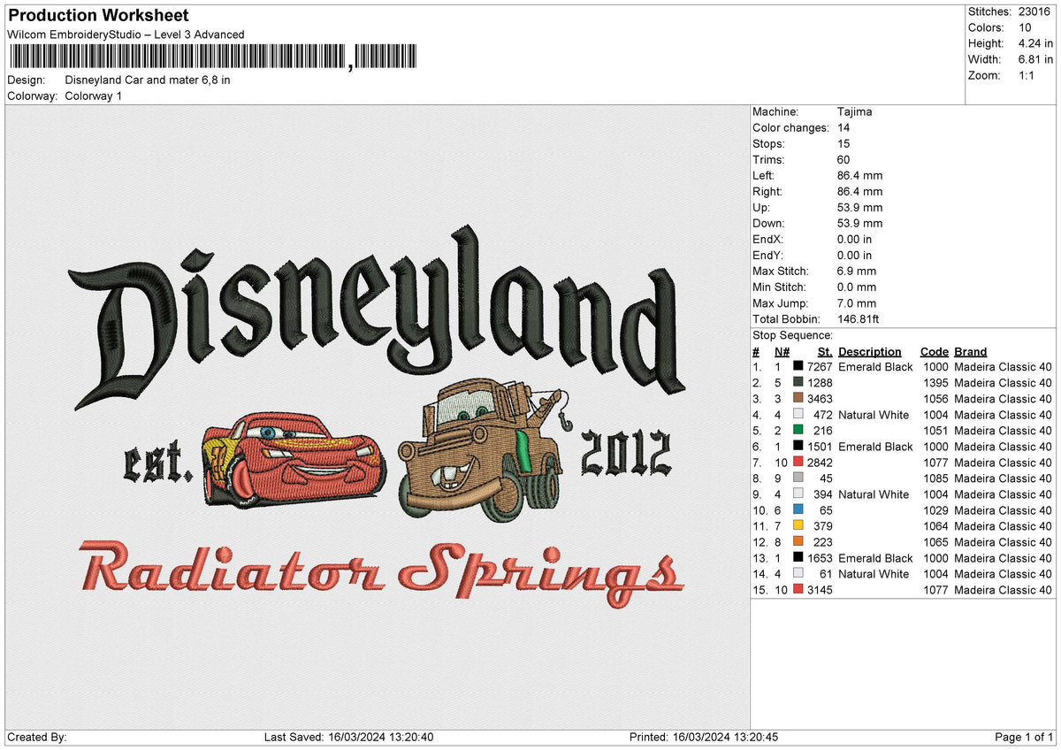Screen dimensions: 1061x750
Task: Click the Max Stitch value '6.9 mm'
Action: [x=857, y=271]
